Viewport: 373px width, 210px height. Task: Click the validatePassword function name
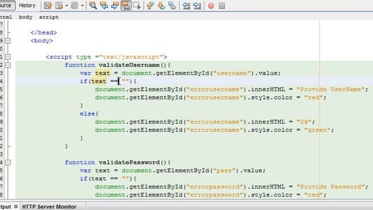pos(129,162)
